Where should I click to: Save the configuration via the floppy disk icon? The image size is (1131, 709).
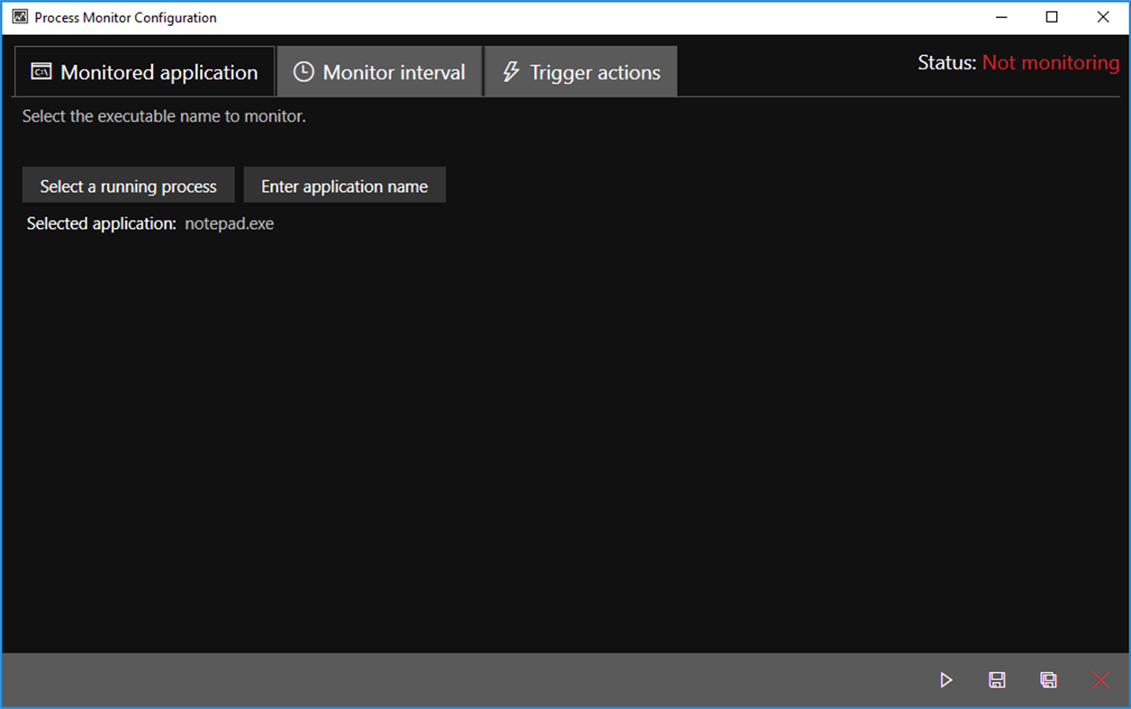[x=997, y=680]
